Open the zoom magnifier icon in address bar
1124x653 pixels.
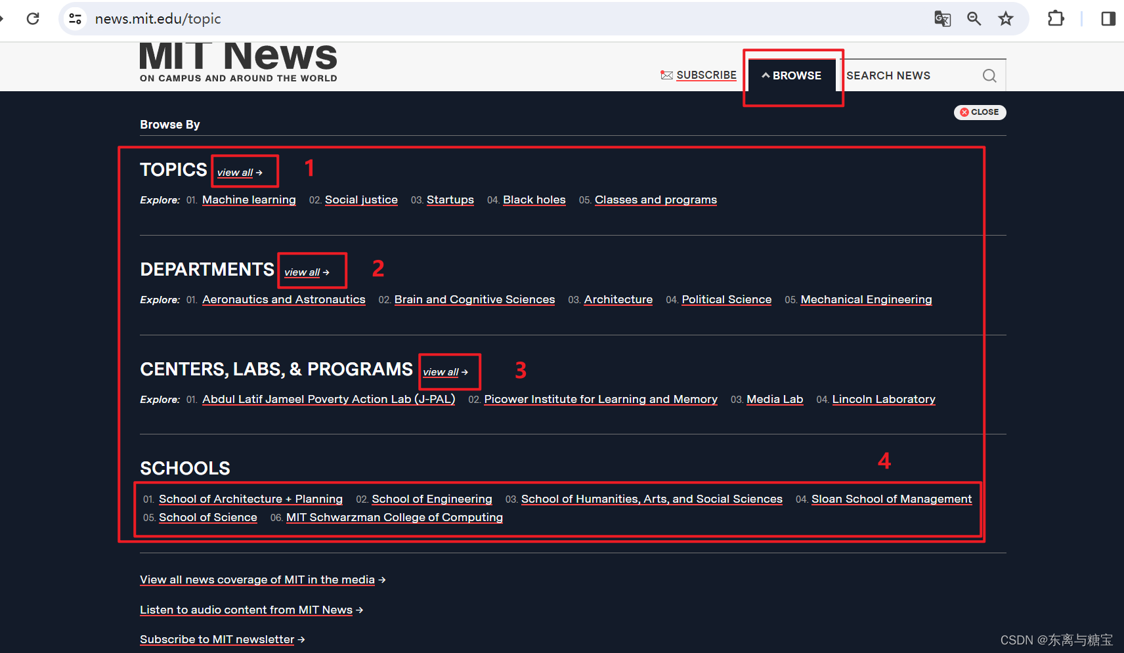(x=974, y=18)
